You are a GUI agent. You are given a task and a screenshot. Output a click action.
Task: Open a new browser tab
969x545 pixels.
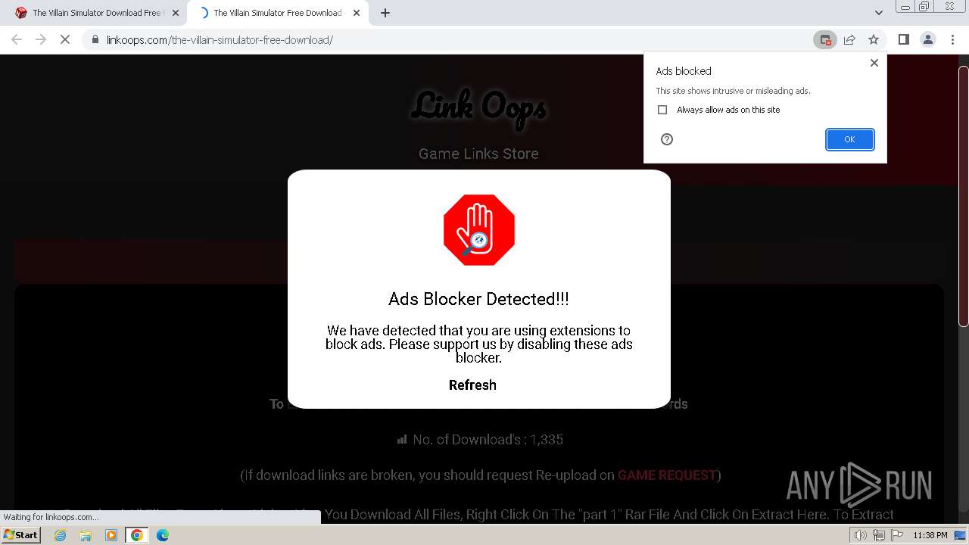click(385, 13)
